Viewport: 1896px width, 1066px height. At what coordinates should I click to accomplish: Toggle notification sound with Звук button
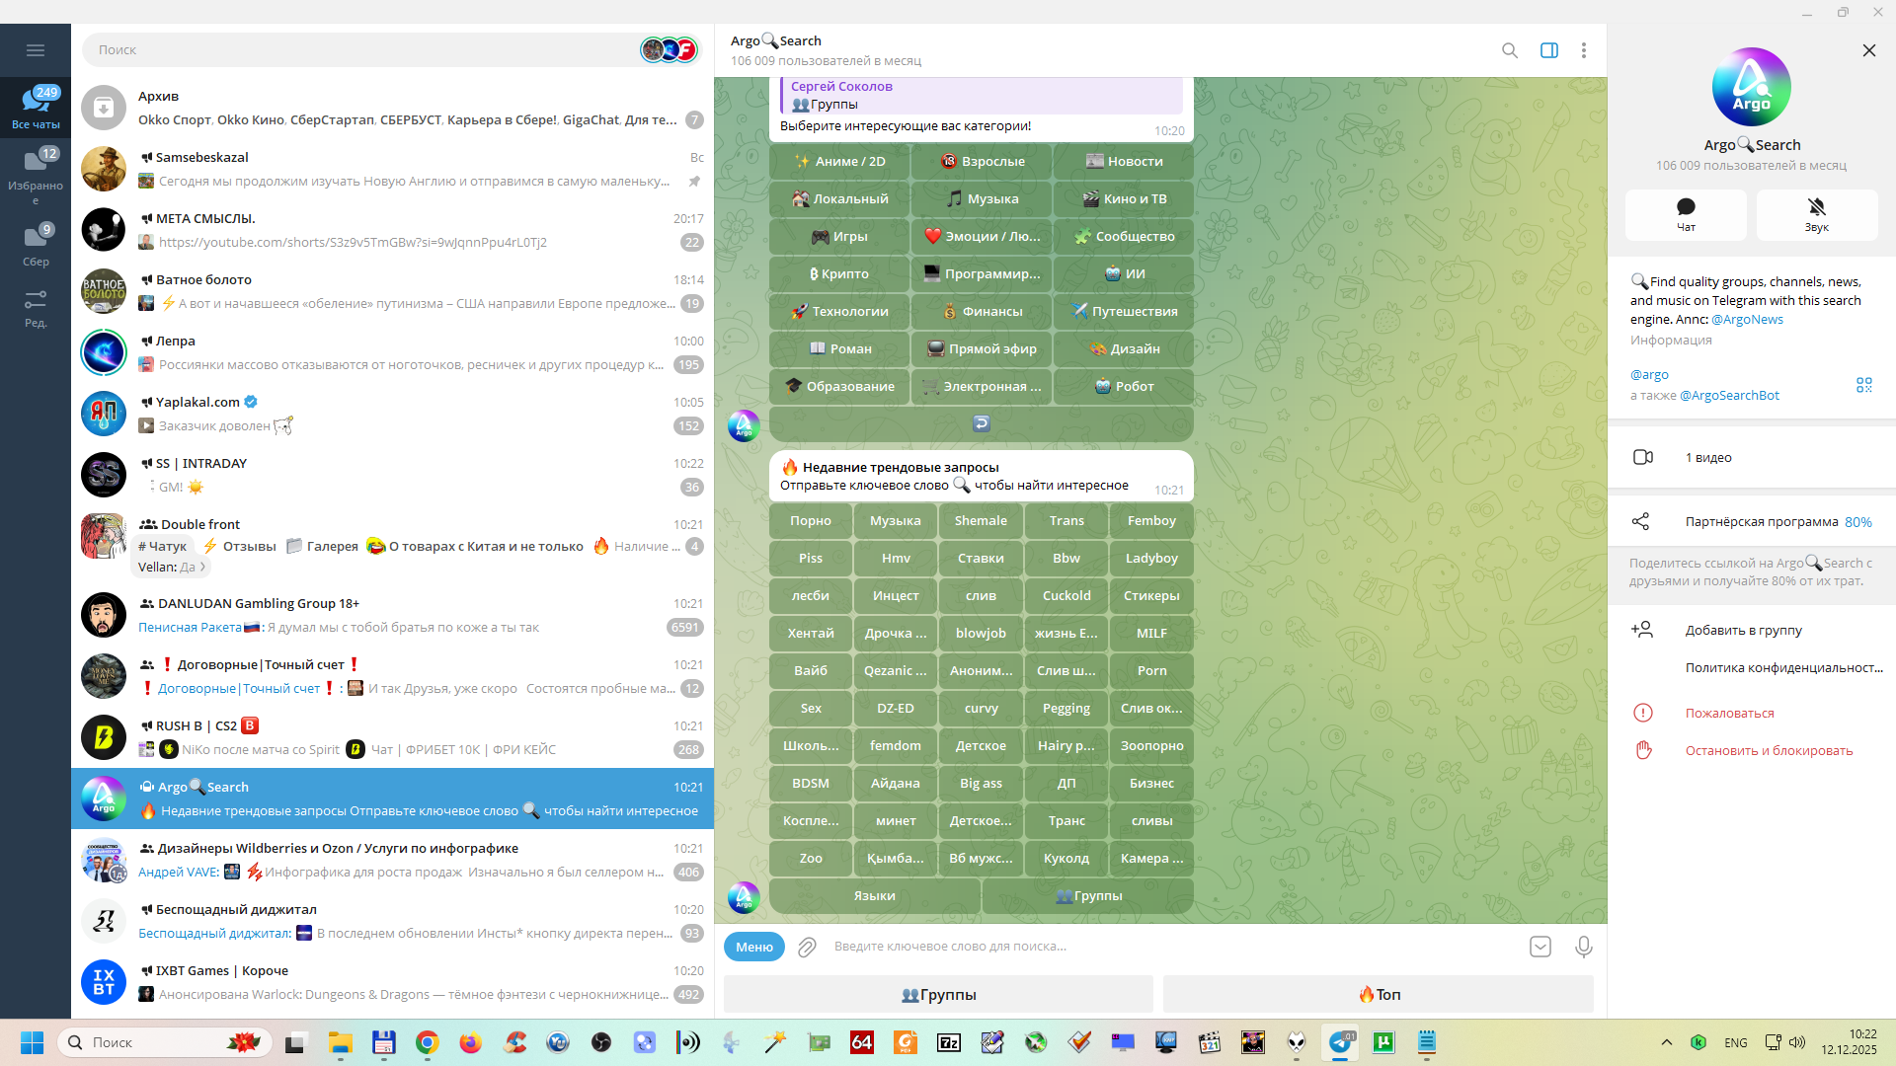pyautogui.click(x=1816, y=214)
